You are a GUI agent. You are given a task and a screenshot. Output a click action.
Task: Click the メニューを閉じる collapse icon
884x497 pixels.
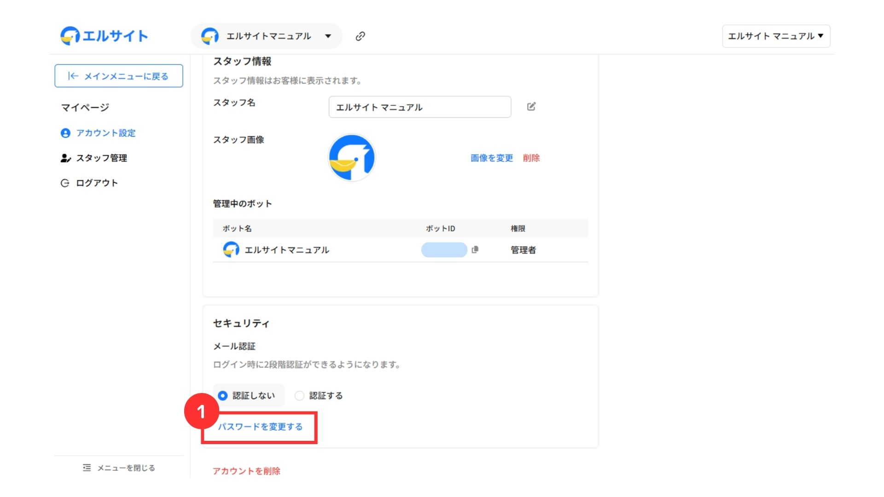(87, 468)
